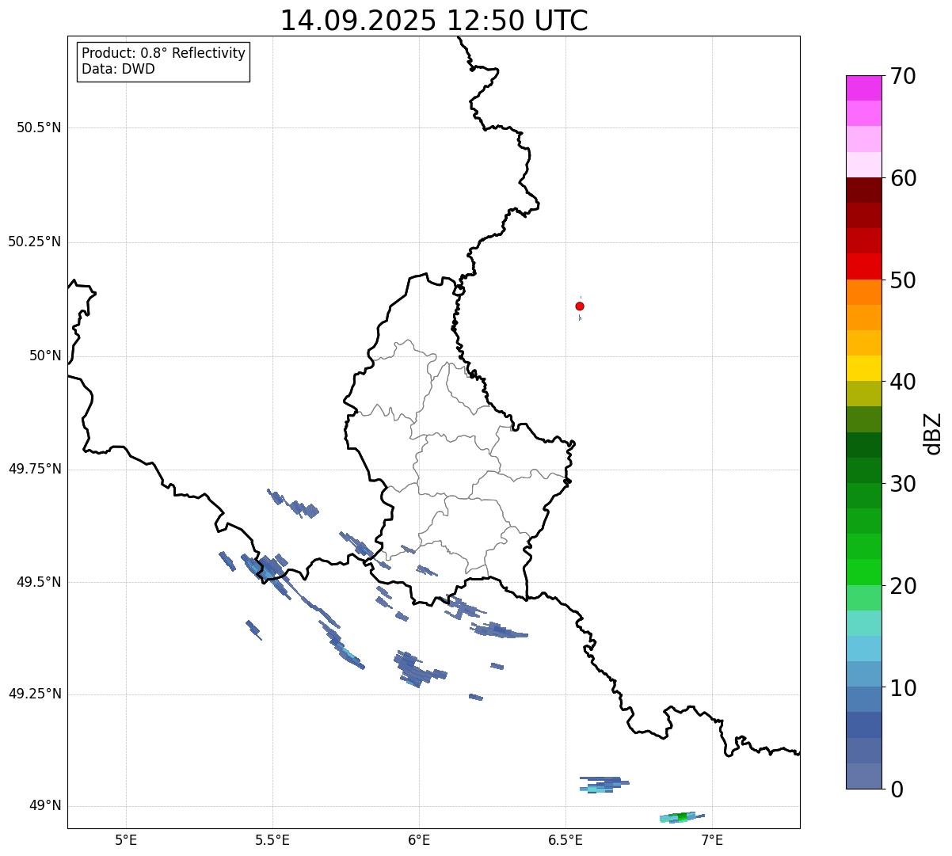Click the blue radar echo near 6.6°E, 49.05°N
Viewport: 952px width, 856px height.
pos(604,784)
